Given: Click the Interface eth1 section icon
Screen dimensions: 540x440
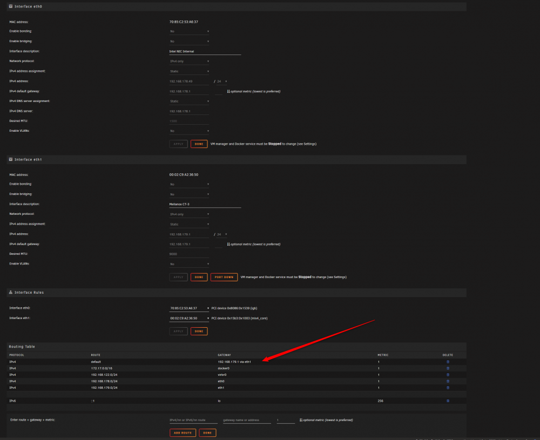Looking at the screenshot, I should (x=11, y=159).
